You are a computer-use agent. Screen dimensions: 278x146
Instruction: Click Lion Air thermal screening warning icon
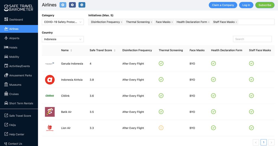pos(161,128)
